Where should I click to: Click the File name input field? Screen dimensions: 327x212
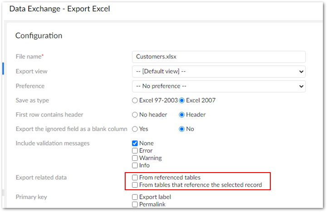218,57
